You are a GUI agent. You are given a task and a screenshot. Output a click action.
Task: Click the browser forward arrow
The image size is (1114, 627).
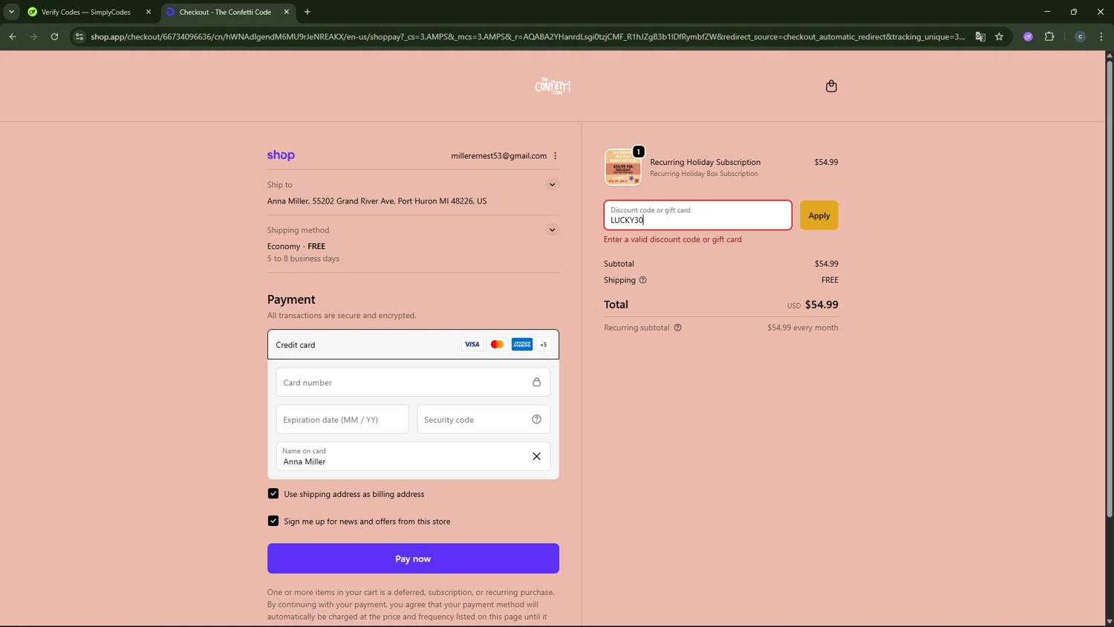point(33,36)
